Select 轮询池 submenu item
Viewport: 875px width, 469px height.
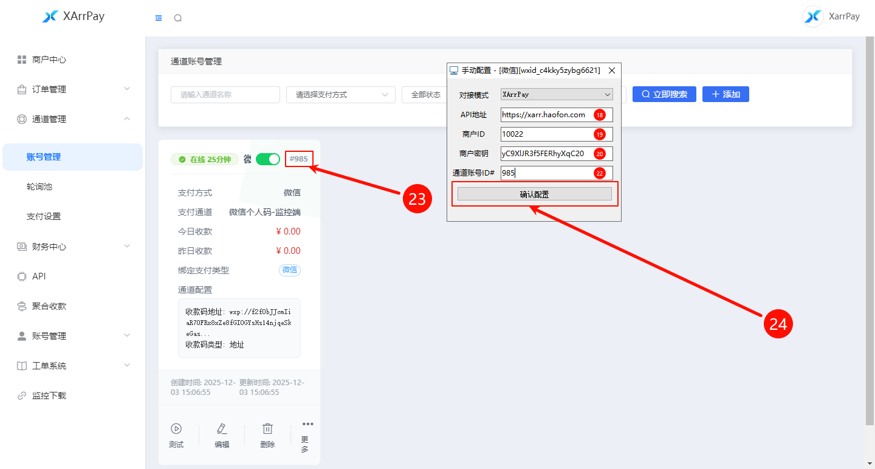click(x=39, y=187)
